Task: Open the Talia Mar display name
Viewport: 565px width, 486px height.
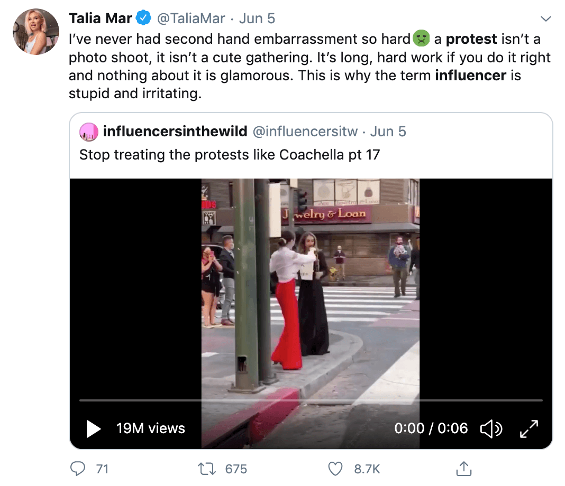Action: [101, 18]
